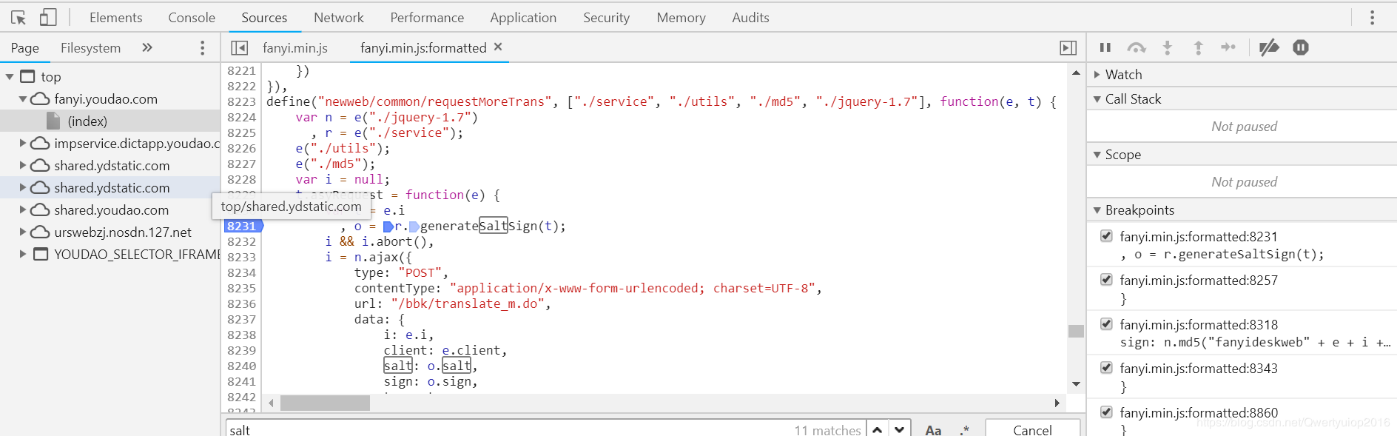
Task: Toggle pause on exceptions icon
Action: point(1301,47)
